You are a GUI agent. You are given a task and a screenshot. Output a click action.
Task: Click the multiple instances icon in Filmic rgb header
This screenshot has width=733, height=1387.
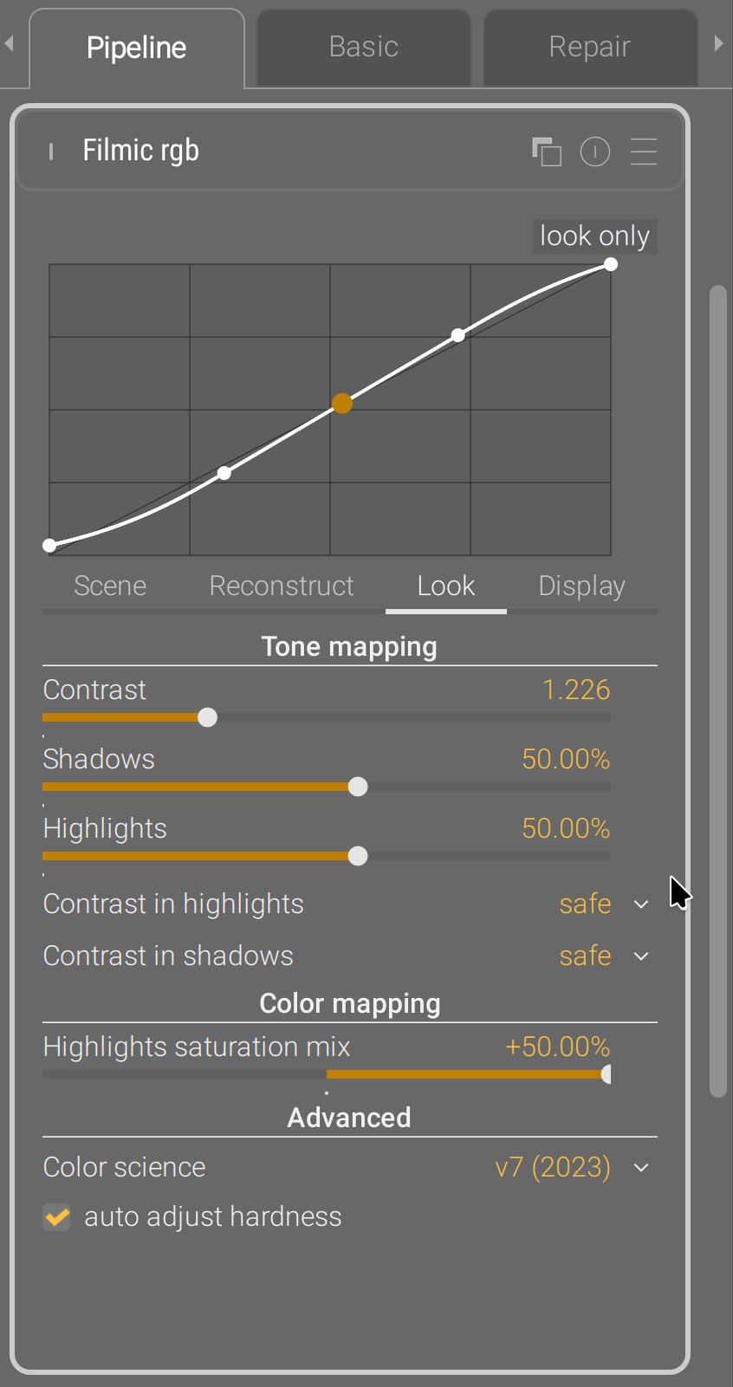547,152
